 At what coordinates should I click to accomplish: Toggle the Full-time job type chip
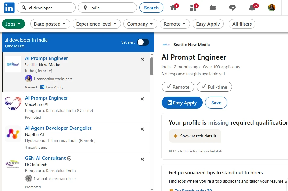click(x=214, y=87)
